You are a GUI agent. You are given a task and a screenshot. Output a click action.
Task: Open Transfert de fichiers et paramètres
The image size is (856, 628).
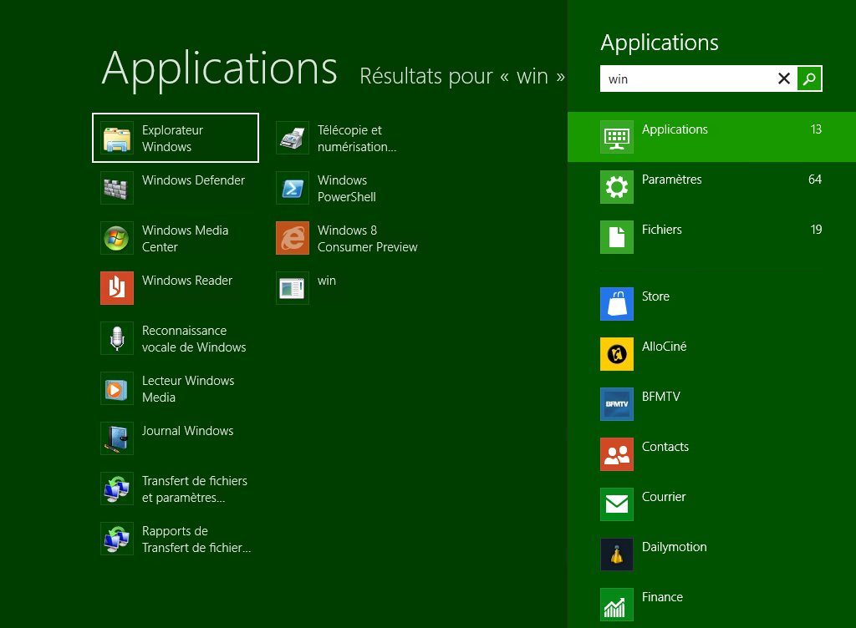(176, 489)
